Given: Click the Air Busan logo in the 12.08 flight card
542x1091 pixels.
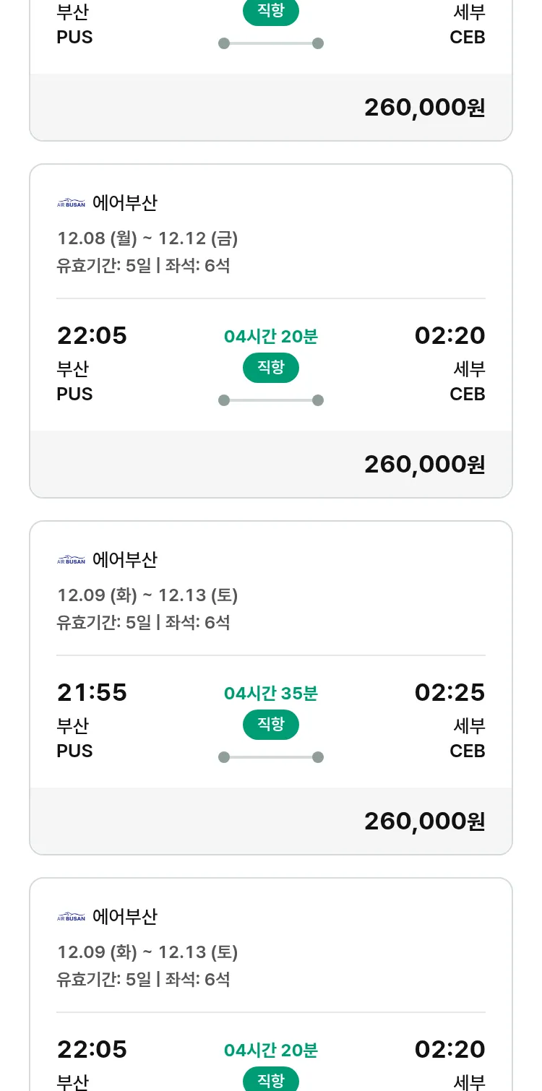Looking at the screenshot, I should (x=71, y=204).
